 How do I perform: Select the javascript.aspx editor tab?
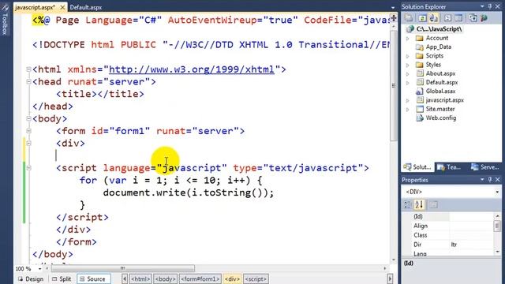(x=35, y=7)
